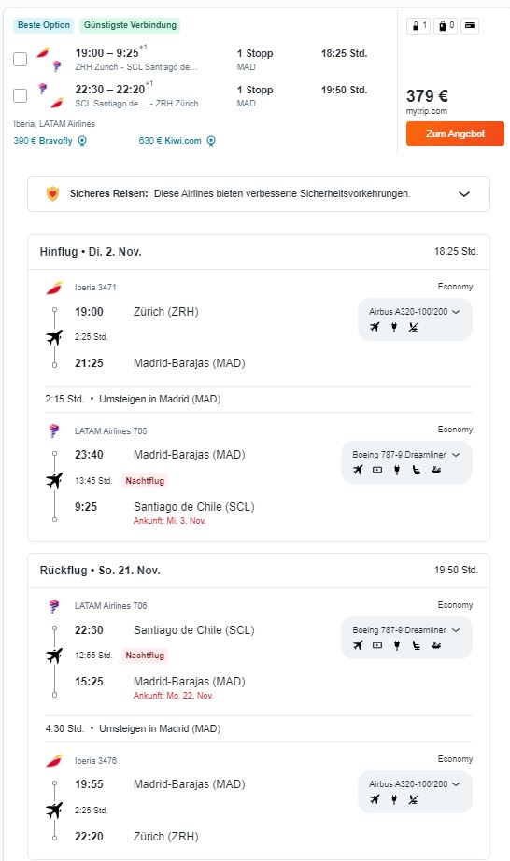Expand Boeing 787-9 Dreamliner details for LATAM 705
510x861 pixels.
point(406,455)
